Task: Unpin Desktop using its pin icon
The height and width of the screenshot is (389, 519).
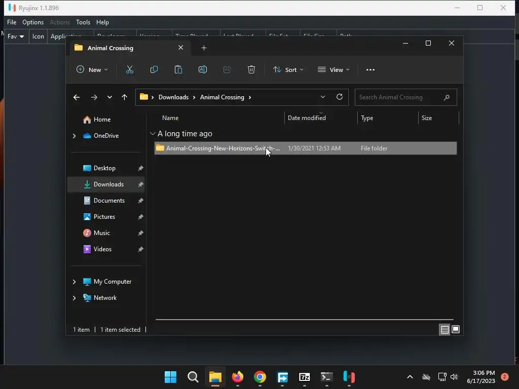Action: (141, 168)
